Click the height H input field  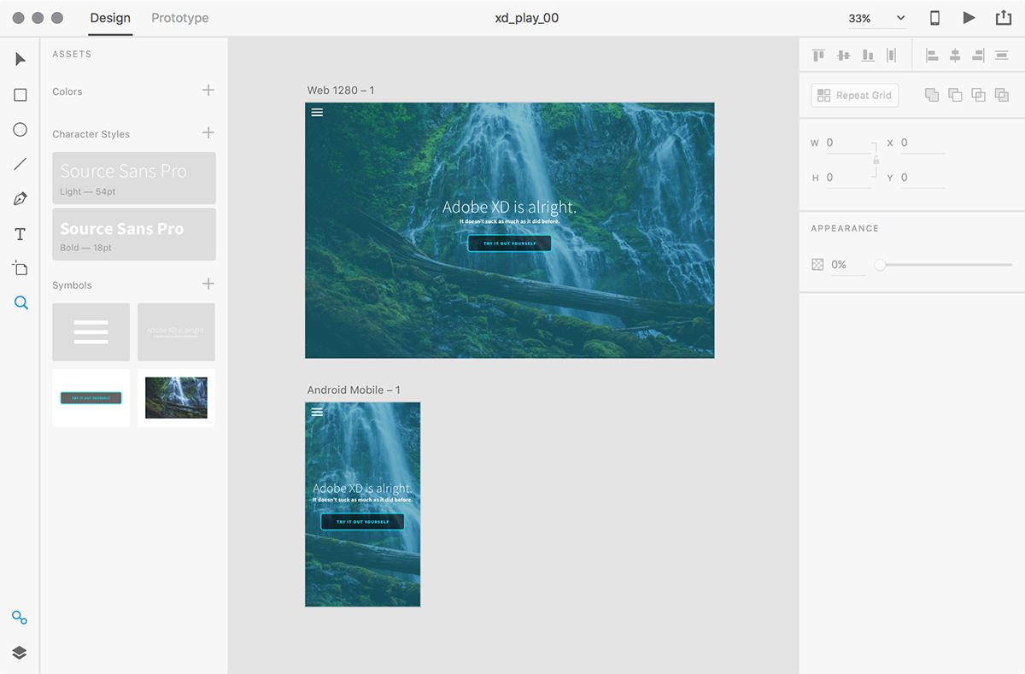pyautogui.click(x=847, y=178)
